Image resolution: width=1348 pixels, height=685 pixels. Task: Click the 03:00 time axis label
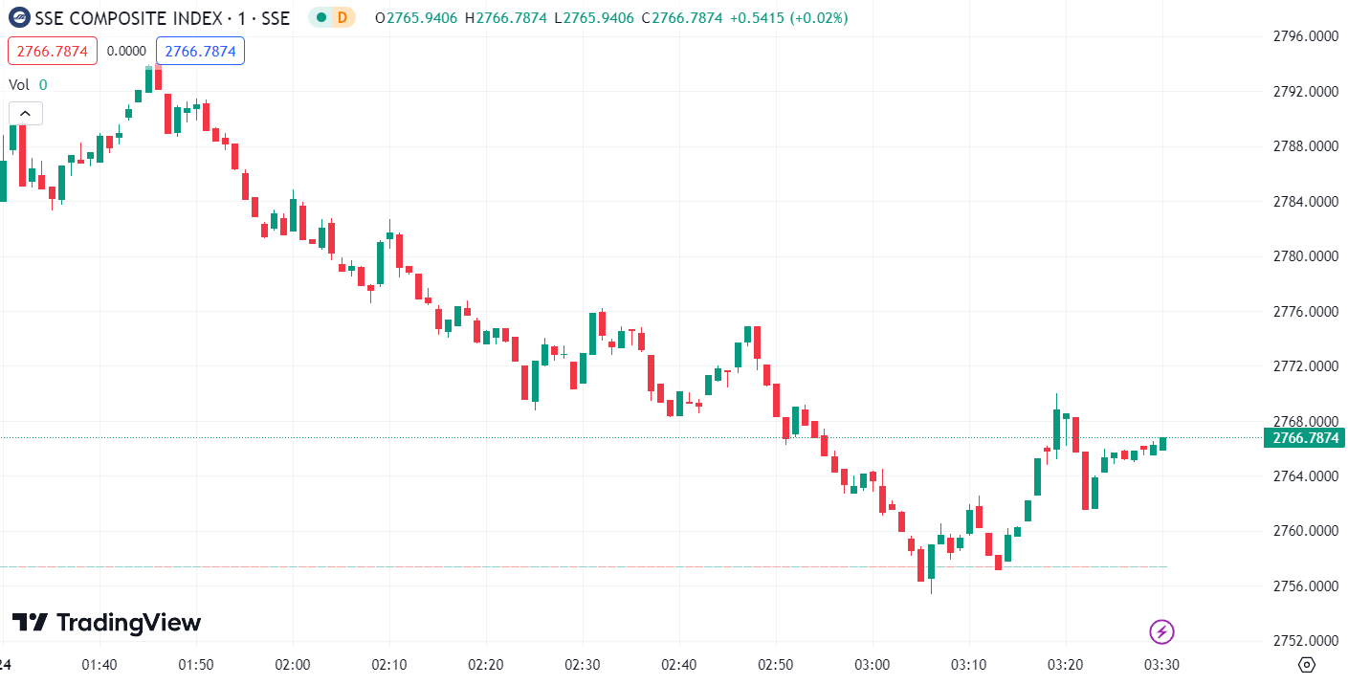872,665
